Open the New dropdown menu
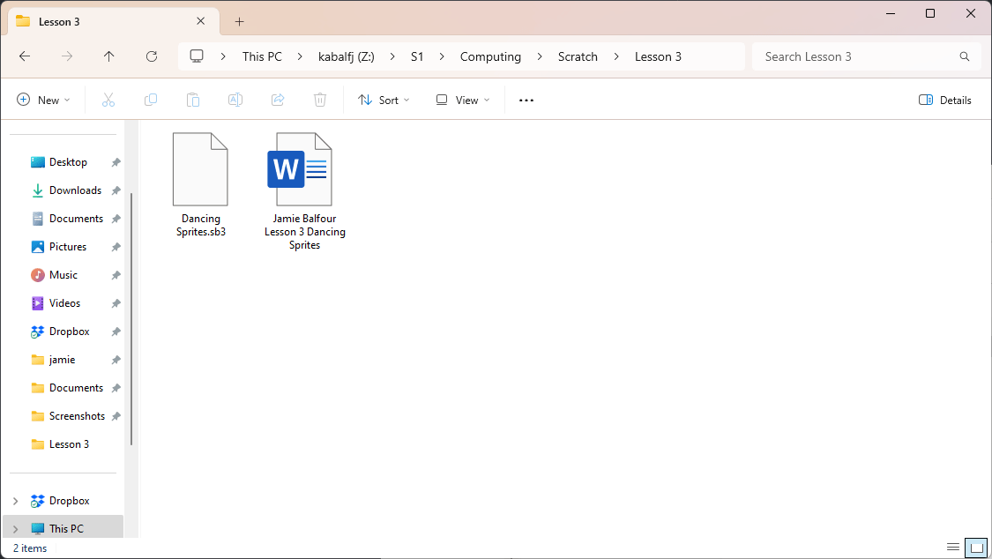The height and width of the screenshot is (559, 992). click(43, 100)
